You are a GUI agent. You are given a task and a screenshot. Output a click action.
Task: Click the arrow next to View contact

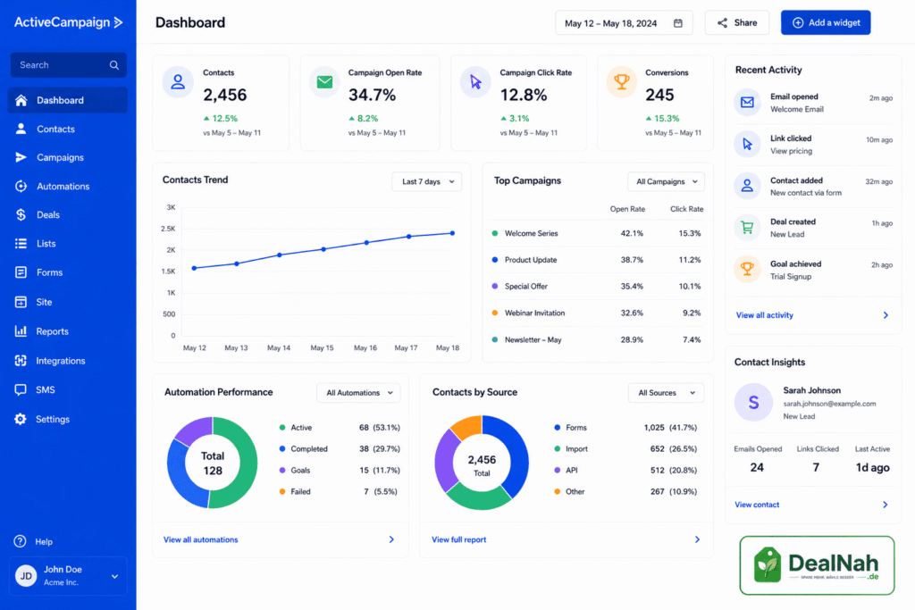point(886,505)
